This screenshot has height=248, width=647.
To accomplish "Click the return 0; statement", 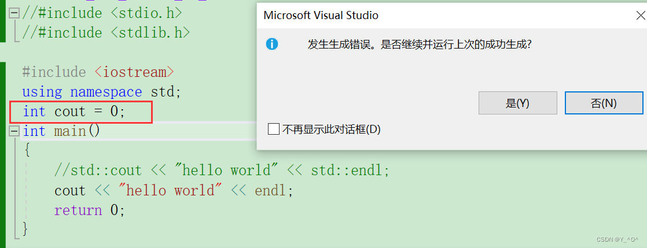I will click(89, 210).
